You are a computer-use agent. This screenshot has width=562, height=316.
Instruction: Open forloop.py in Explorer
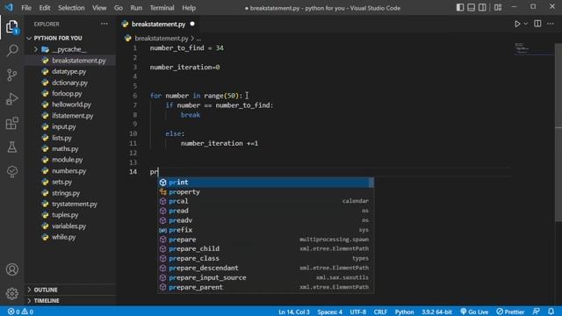point(67,94)
